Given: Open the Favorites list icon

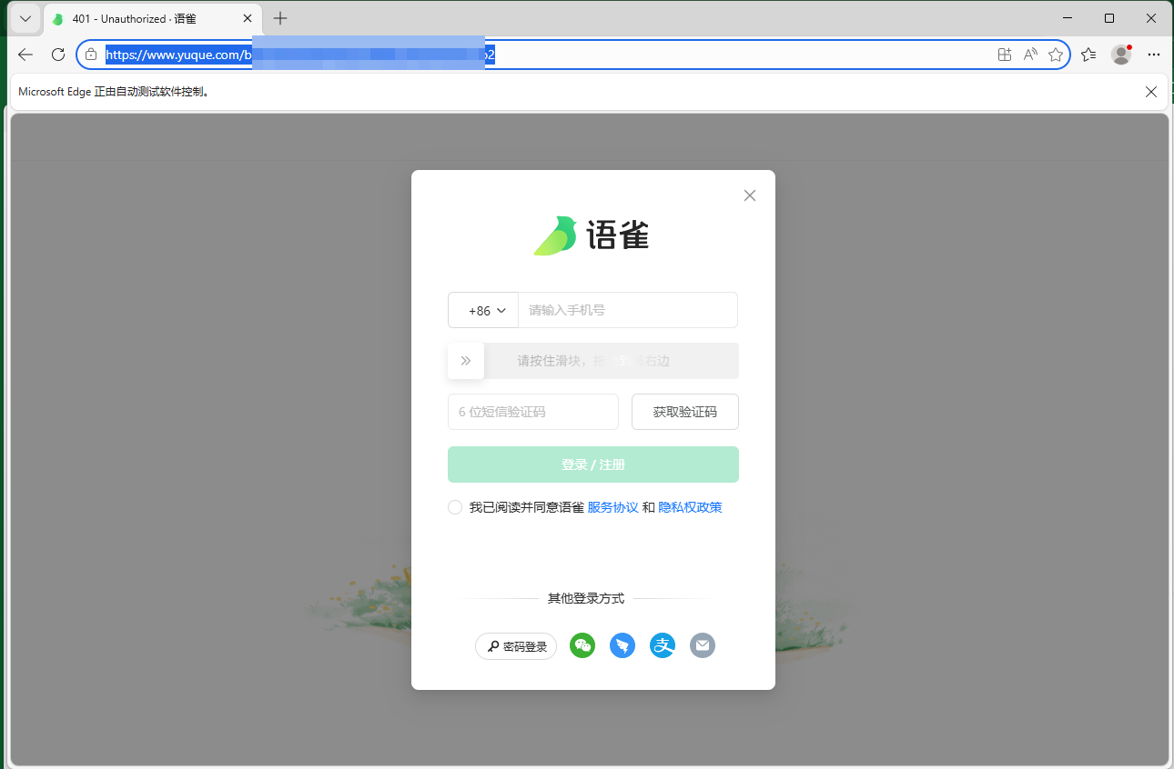Looking at the screenshot, I should [1088, 55].
